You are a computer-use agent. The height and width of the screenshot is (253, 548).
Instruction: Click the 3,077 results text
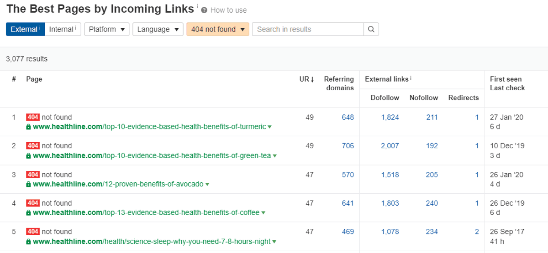pyautogui.click(x=26, y=59)
